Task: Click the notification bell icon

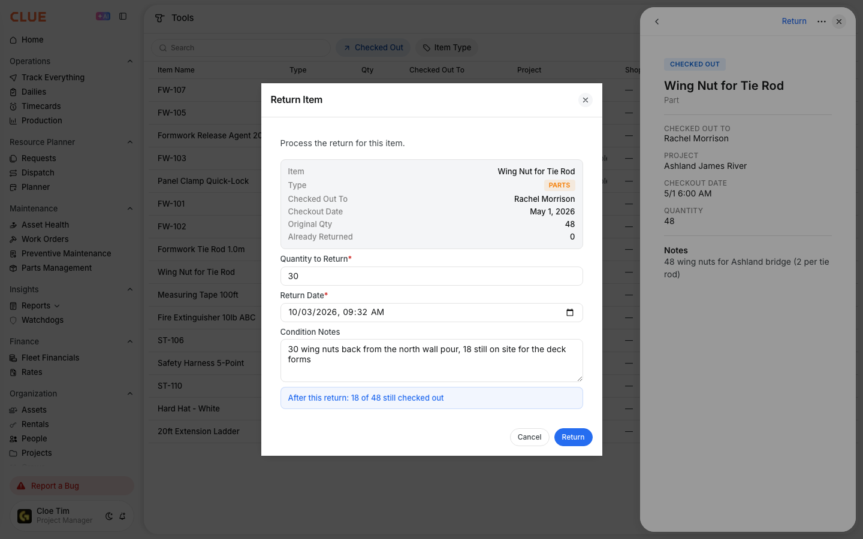Action: (122, 516)
